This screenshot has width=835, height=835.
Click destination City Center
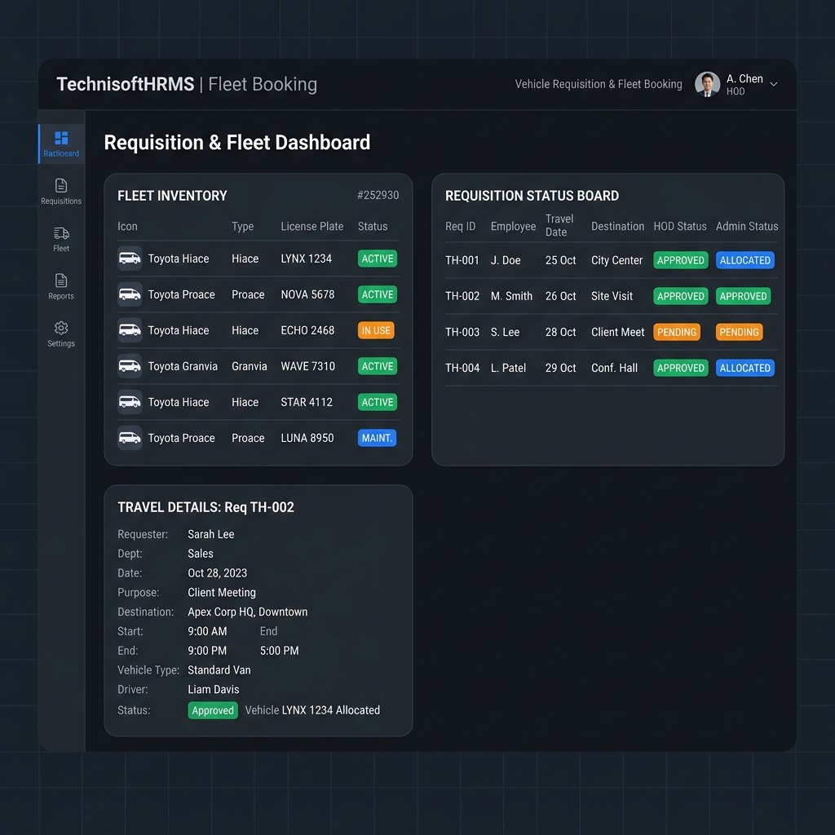coord(616,260)
